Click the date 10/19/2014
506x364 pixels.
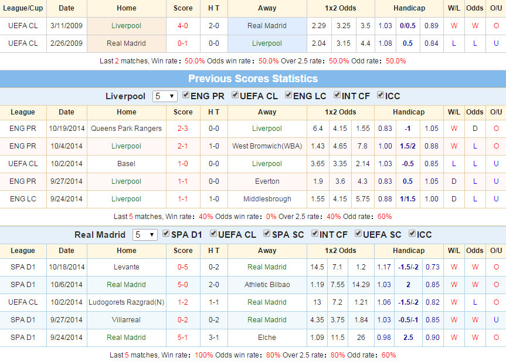pos(66,129)
